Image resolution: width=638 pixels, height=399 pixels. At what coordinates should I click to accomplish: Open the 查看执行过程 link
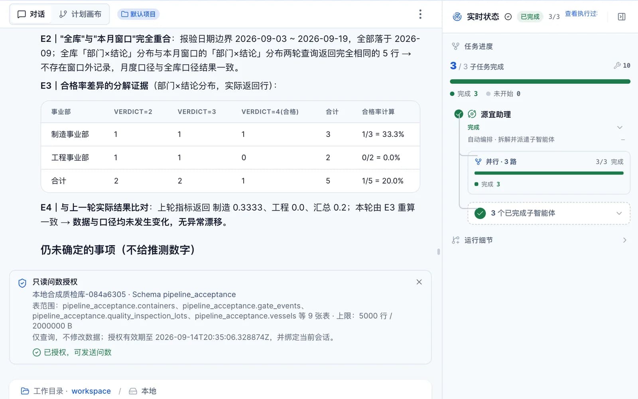(x=581, y=14)
